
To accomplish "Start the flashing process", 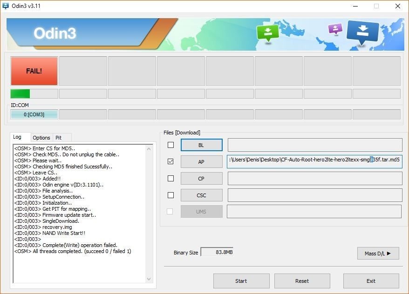I will pos(241,281).
